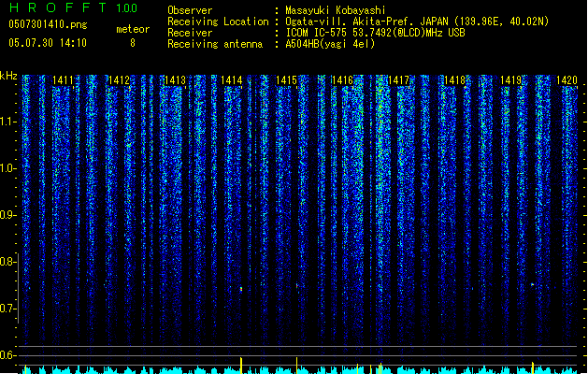Screen dimensions: 588x374
Task: Click the date stamp 05.07.30 14:10
Action: tap(48, 43)
